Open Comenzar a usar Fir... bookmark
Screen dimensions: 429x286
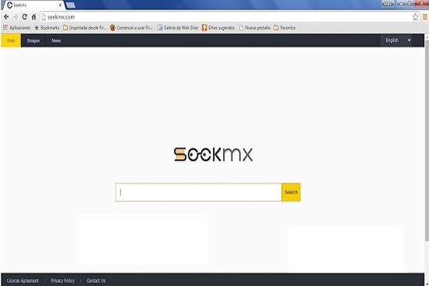tap(131, 27)
